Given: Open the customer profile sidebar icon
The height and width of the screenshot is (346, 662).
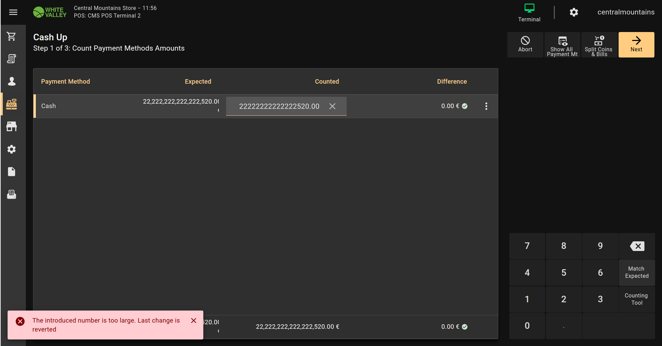Looking at the screenshot, I should 12,81.
